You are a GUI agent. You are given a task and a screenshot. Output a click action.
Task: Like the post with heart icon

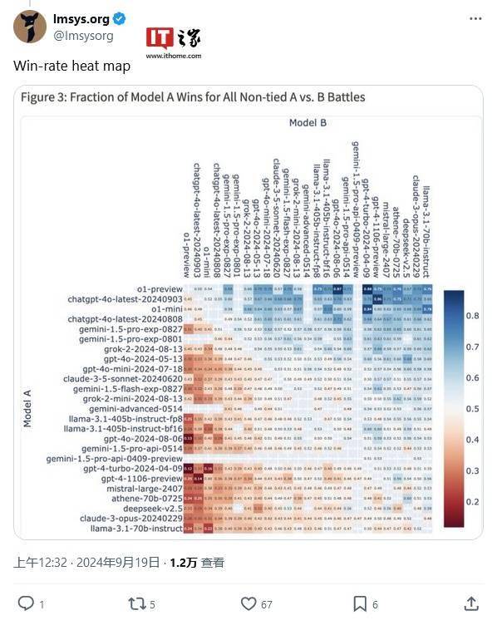(x=248, y=603)
